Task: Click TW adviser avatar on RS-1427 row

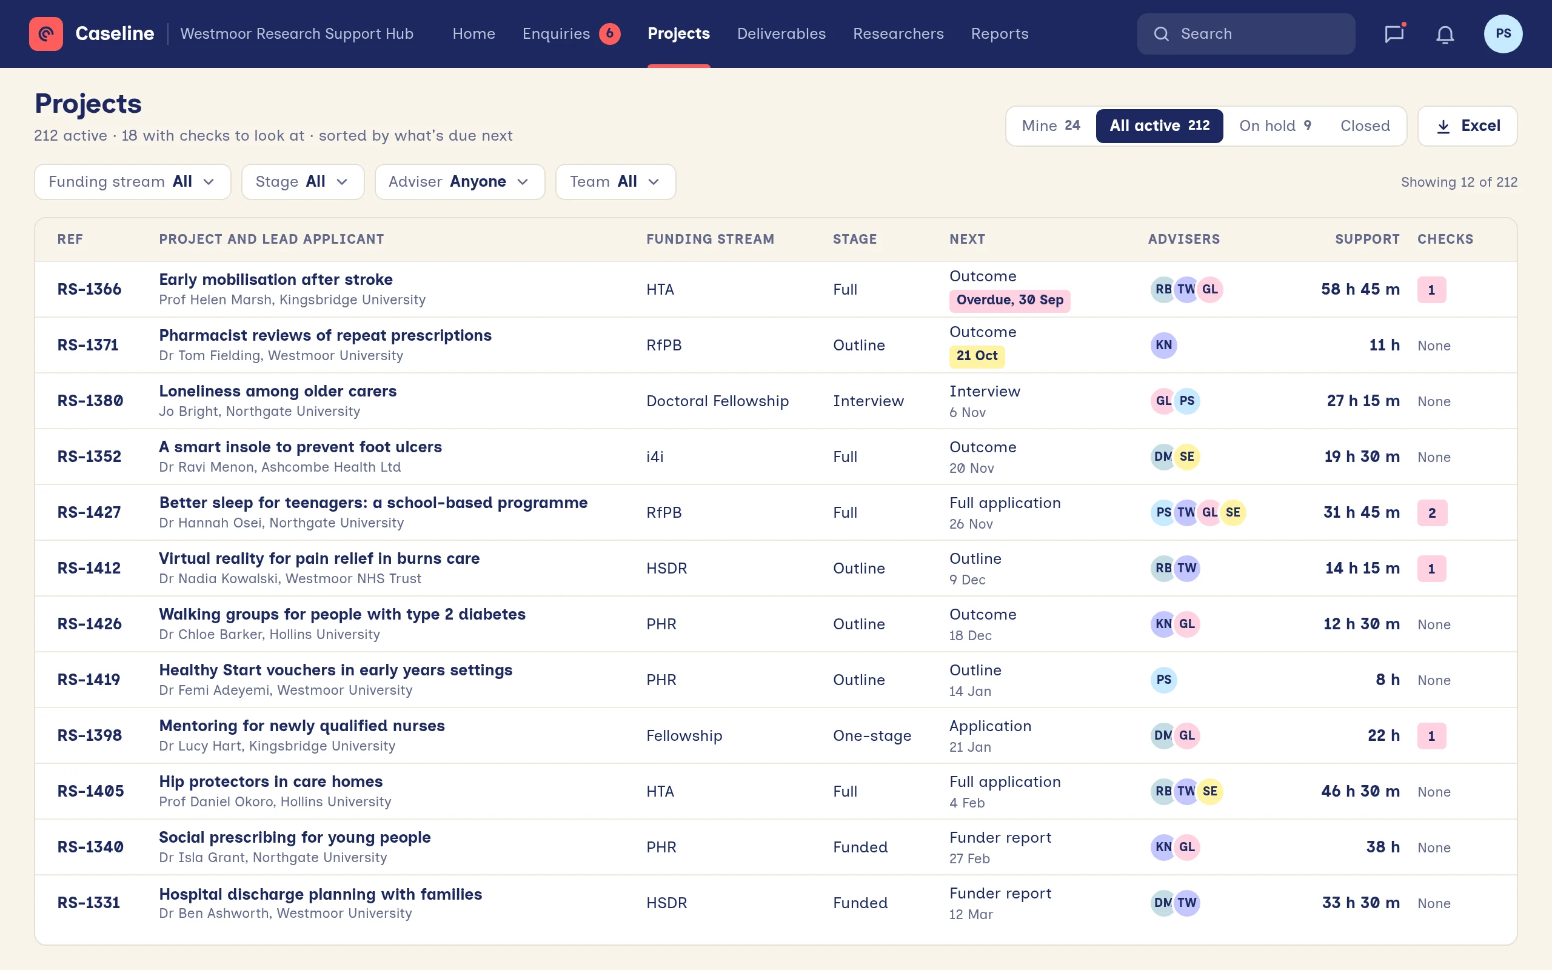Action: tap(1186, 513)
